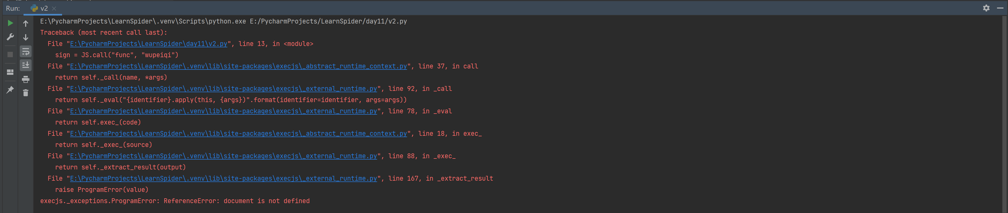
Task: Pin the run tab with pin icon
Action: tap(10, 90)
